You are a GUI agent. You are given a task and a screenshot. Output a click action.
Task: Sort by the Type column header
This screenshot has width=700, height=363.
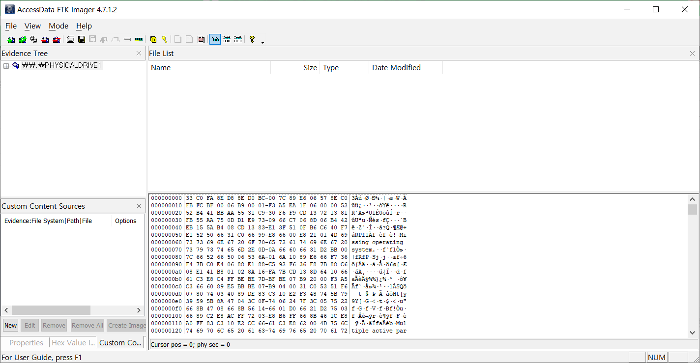(344, 68)
